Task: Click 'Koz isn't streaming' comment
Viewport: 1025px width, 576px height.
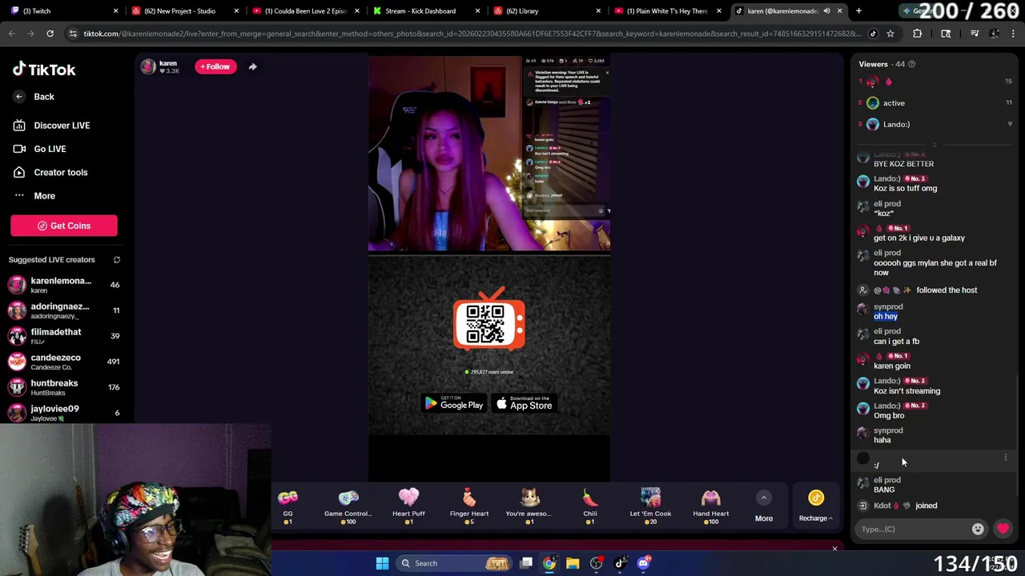Action: point(906,391)
